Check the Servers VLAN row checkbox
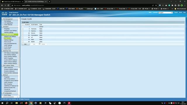Screen dimensions: 187x105 (x=23, y=33)
